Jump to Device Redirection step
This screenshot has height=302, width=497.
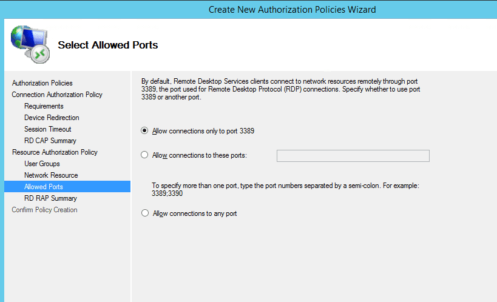pyautogui.click(x=52, y=118)
